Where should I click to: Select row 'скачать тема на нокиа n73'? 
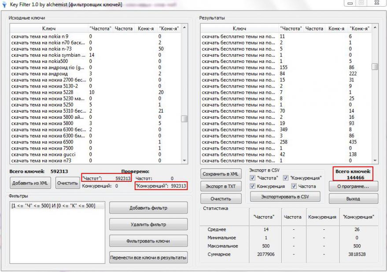click(x=96, y=161)
